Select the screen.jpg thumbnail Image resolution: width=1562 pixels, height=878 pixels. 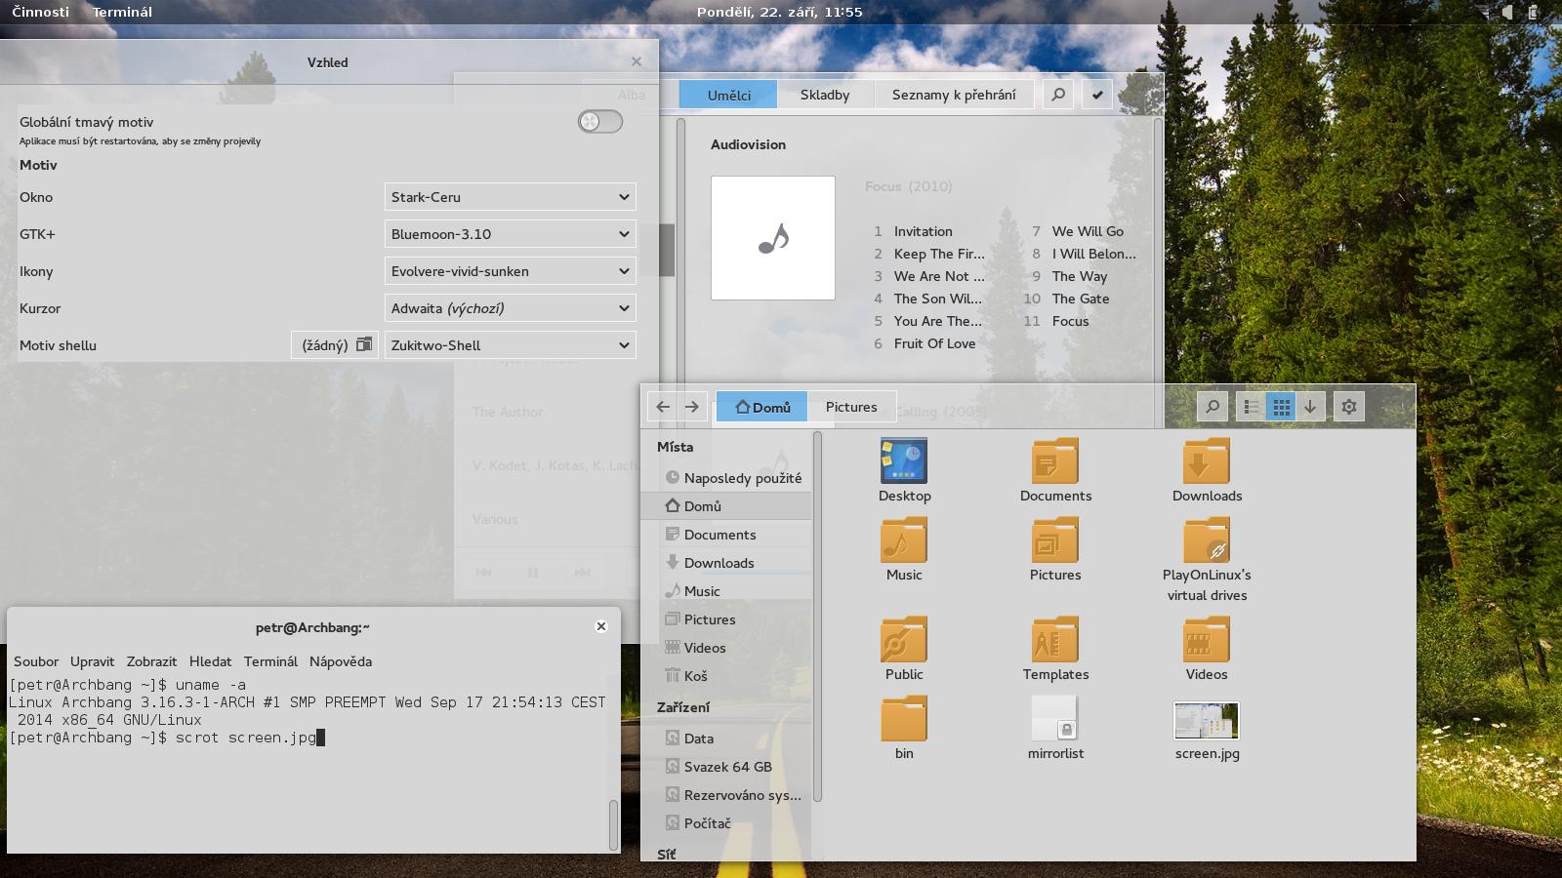click(1207, 721)
